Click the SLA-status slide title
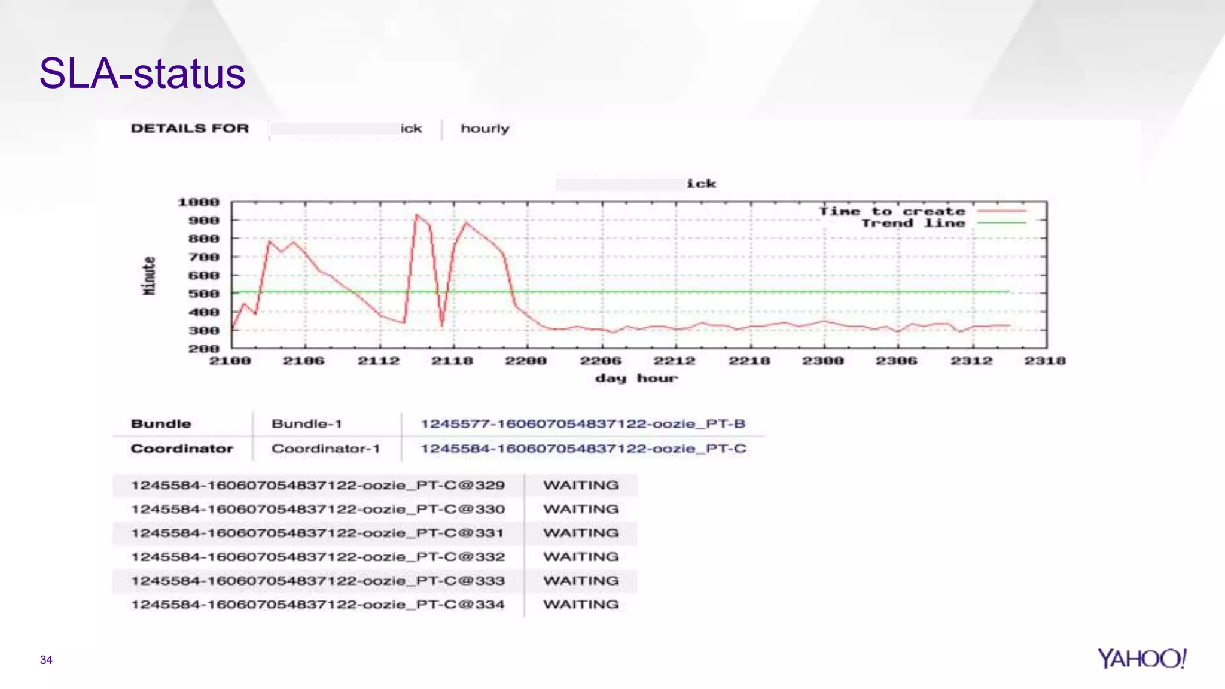1225x689 pixels. [x=142, y=74]
